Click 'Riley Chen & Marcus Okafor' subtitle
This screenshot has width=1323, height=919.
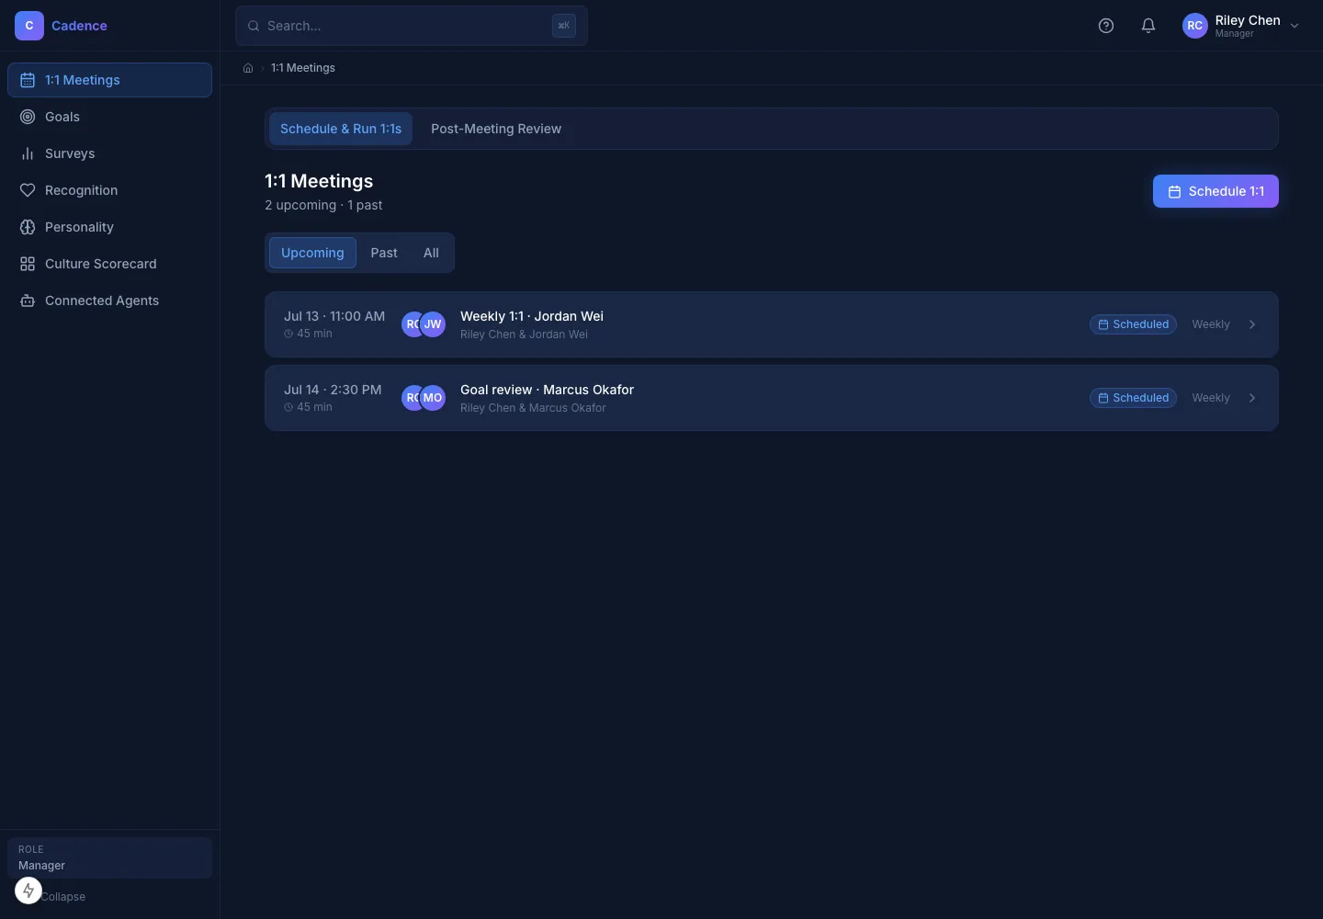[x=533, y=408]
